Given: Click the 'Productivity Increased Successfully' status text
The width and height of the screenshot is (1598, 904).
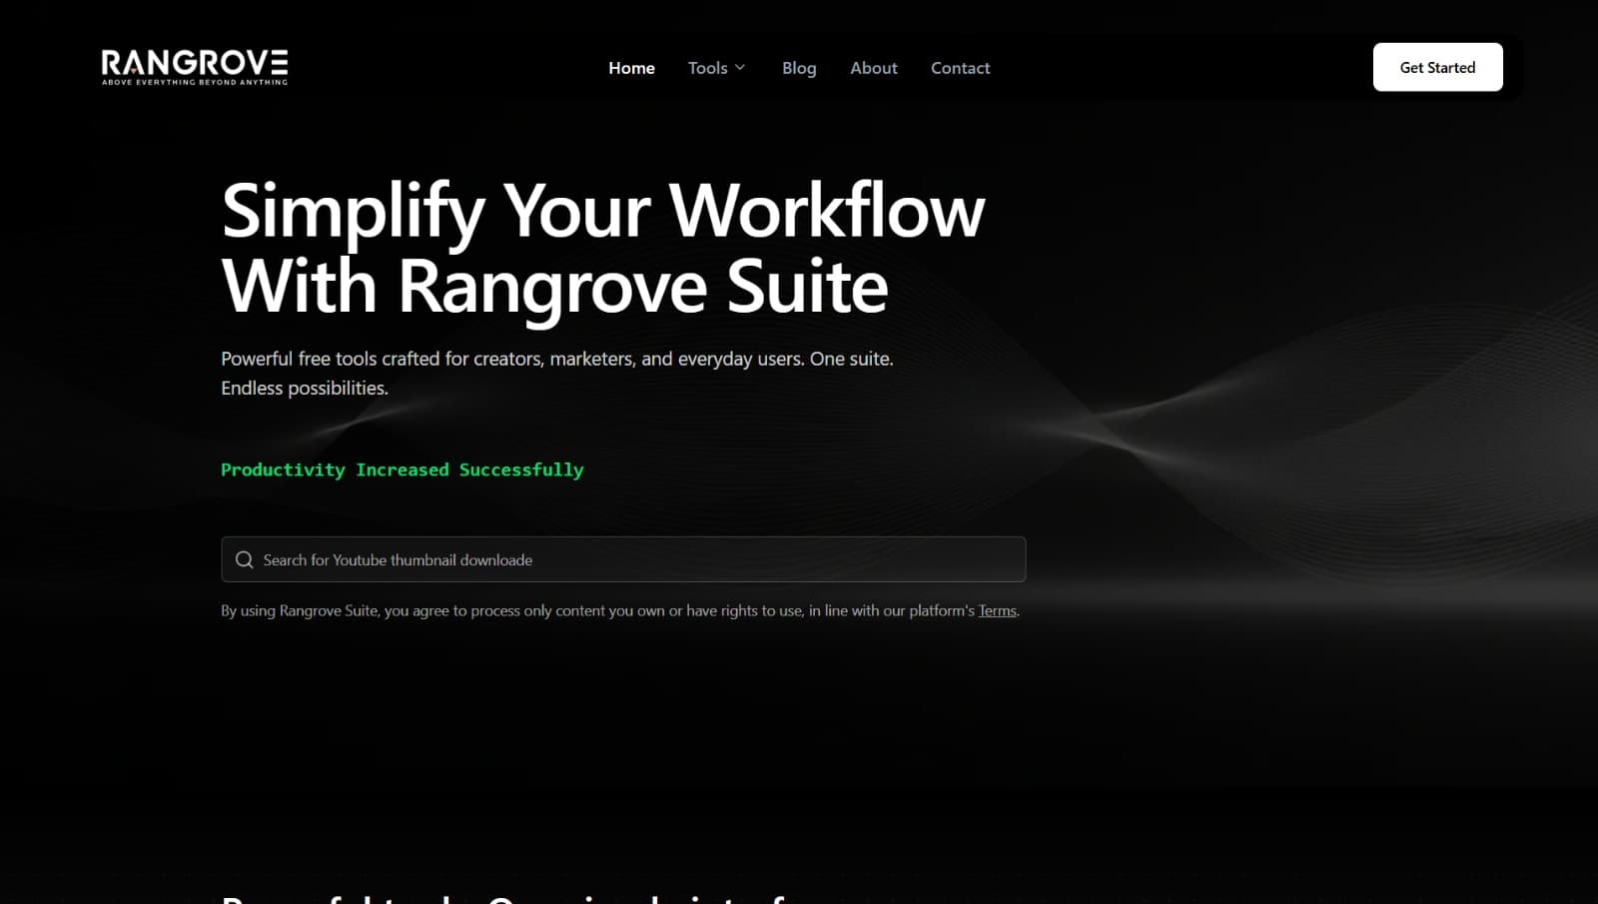Looking at the screenshot, I should tap(401, 469).
